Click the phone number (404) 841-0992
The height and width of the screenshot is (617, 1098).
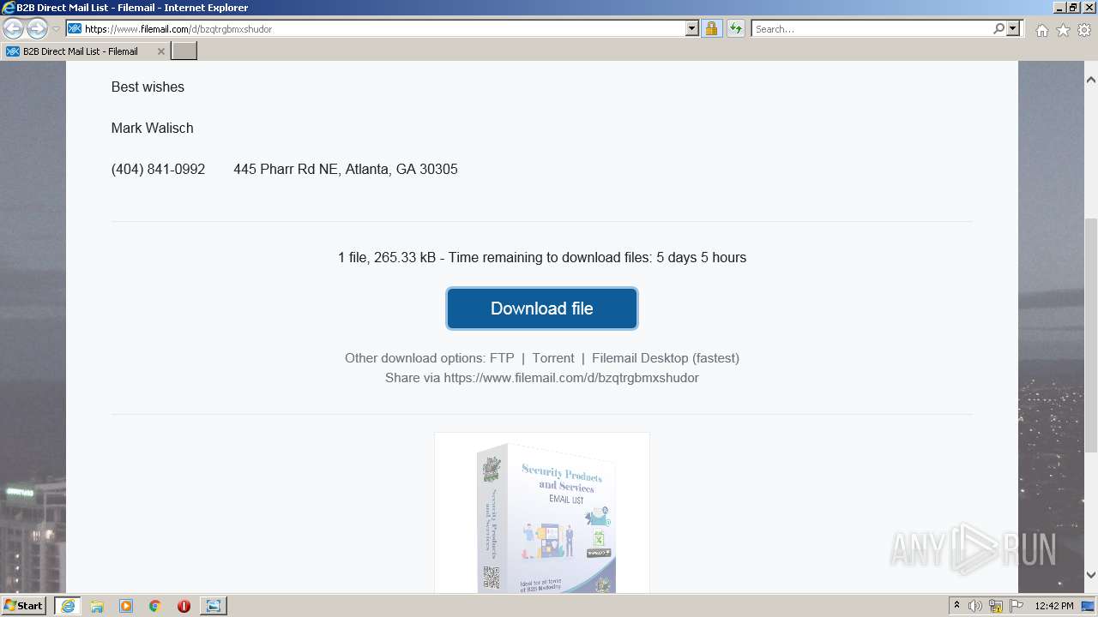[x=158, y=169]
